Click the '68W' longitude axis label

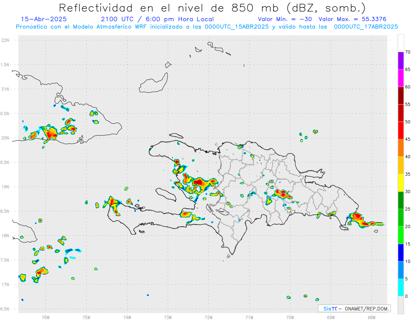(x=371, y=317)
